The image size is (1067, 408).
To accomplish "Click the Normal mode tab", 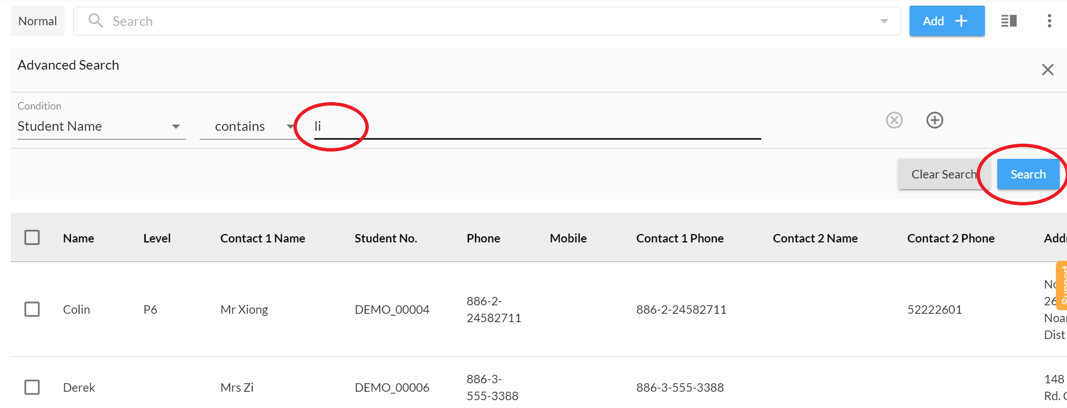I will tap(38, 21).
